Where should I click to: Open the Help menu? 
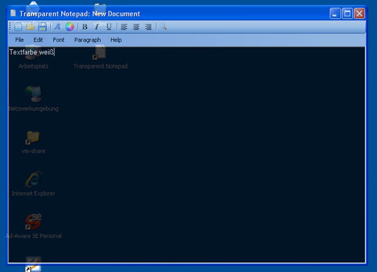point(116,40)
